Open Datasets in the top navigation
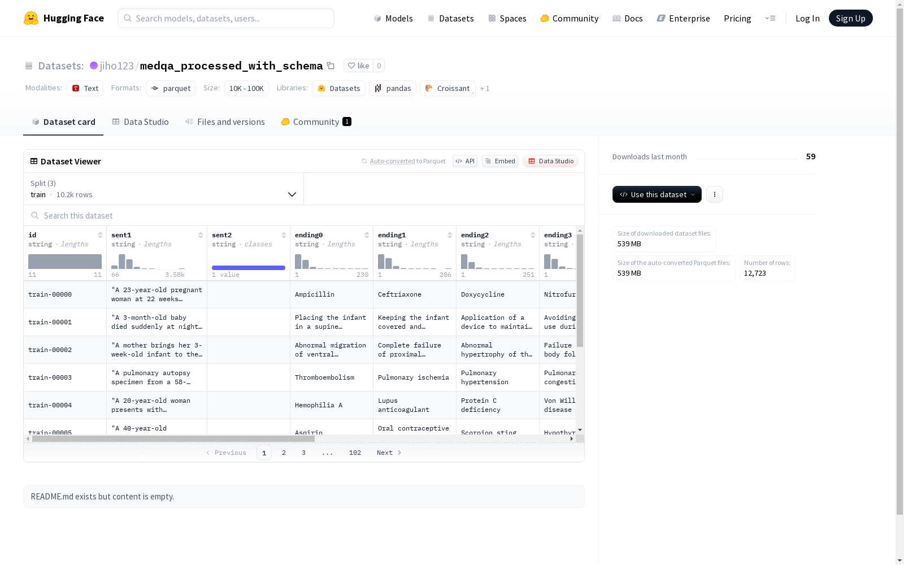The height and width of the screenshot is (565, 904). [x=450, y=18]
